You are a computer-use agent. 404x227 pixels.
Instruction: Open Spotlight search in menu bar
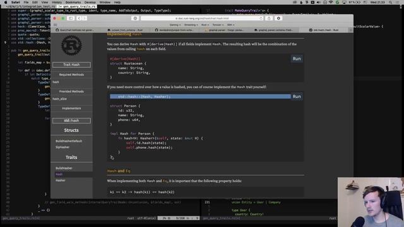391,3
